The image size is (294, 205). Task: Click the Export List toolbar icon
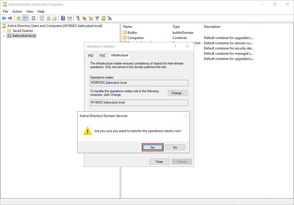[x=55, y=18]
